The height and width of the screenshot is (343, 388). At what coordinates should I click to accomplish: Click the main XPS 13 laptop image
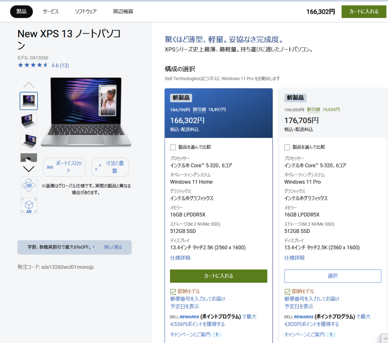point(86,112)
